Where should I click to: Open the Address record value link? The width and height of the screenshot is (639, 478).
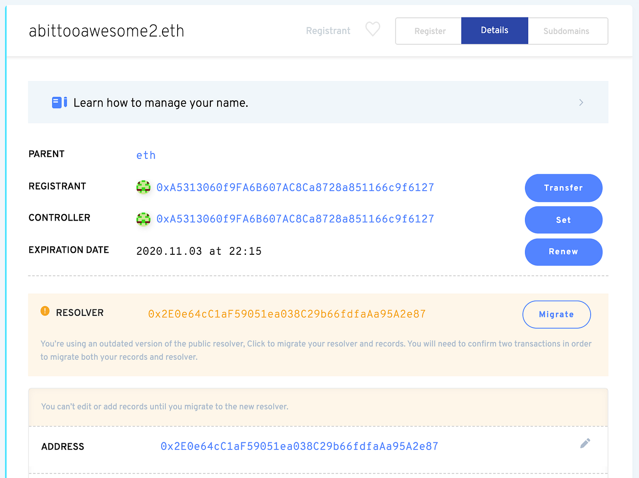(299, 446)
